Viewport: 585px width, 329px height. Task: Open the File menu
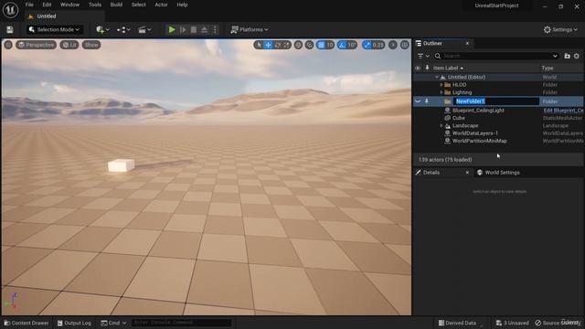(x=29, y=5)
